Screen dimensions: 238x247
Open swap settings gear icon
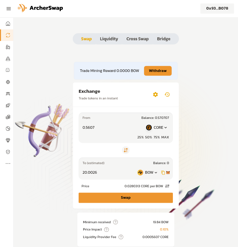[x=155, y=94]
